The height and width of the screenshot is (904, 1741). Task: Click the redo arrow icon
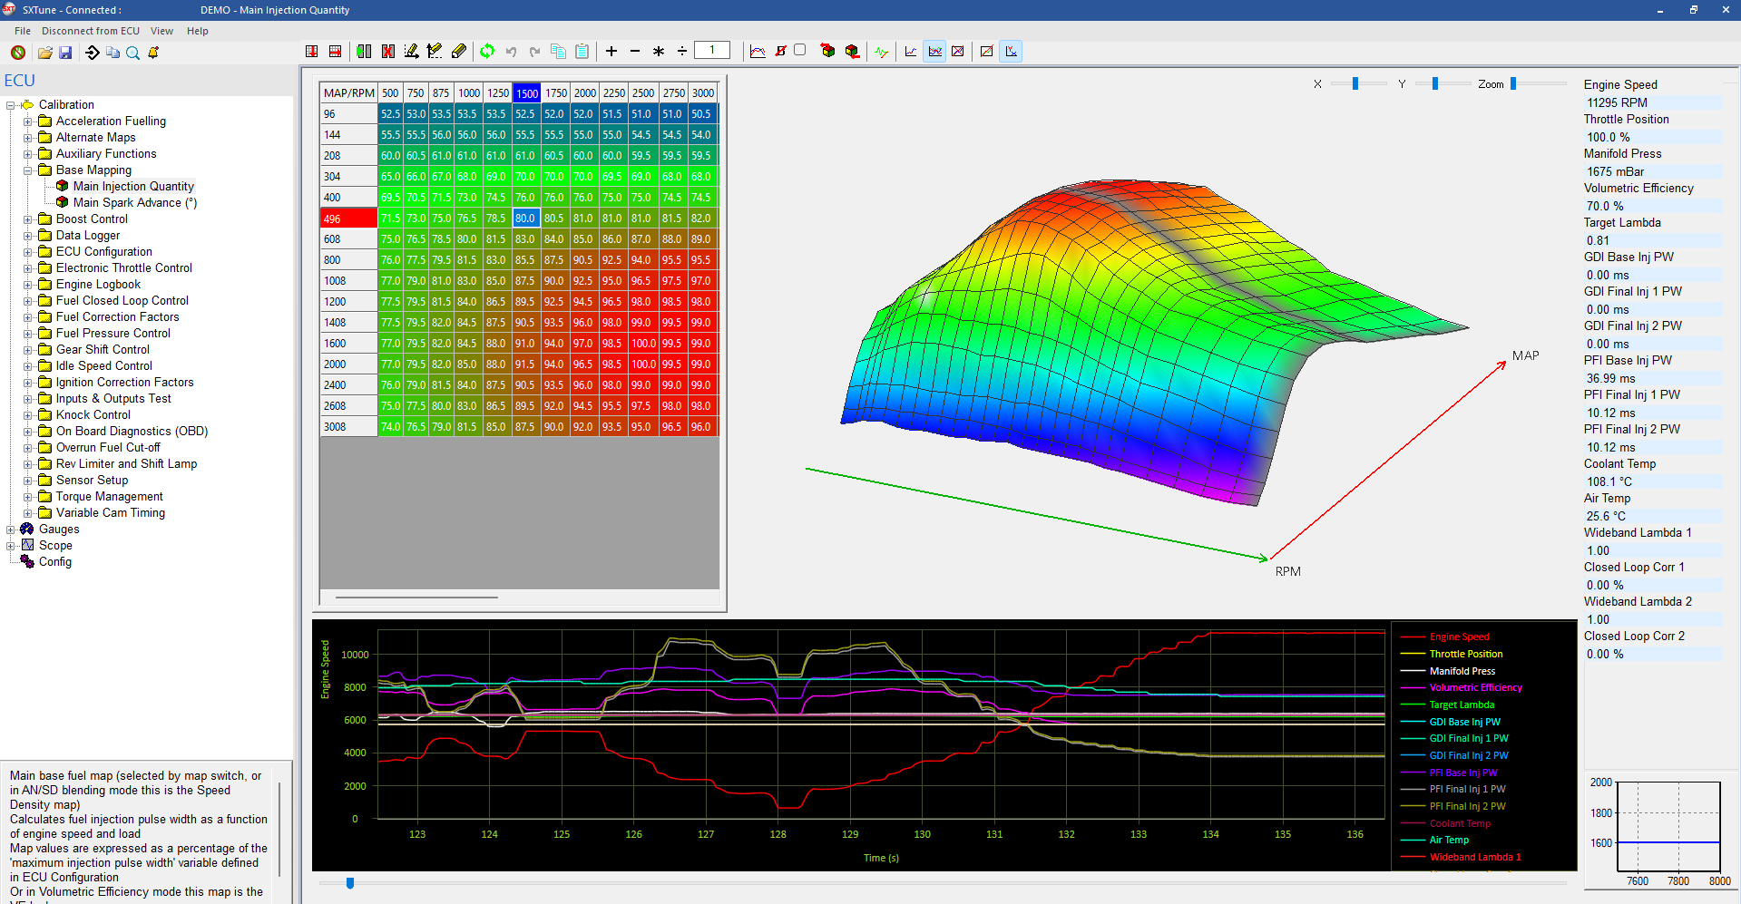[534, 52]
